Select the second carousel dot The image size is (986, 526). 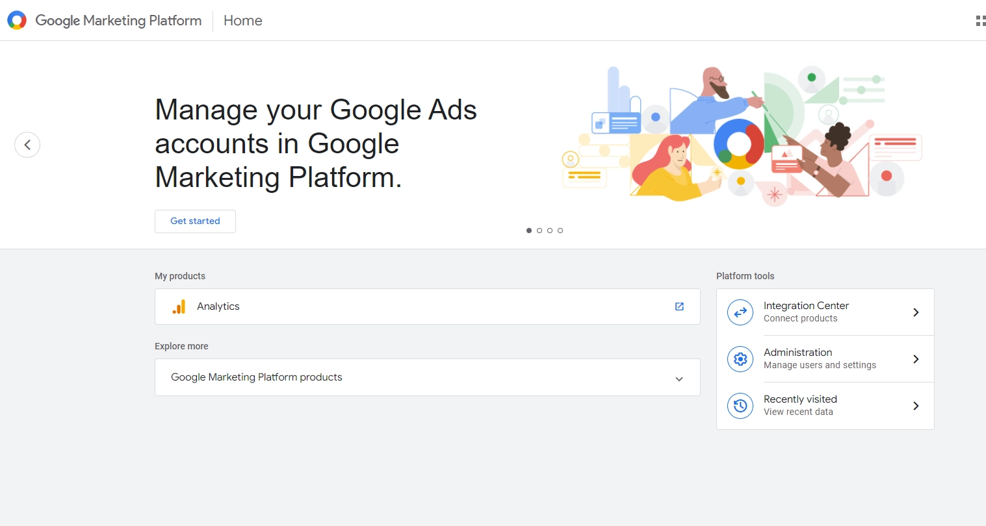tap(539, 231)
